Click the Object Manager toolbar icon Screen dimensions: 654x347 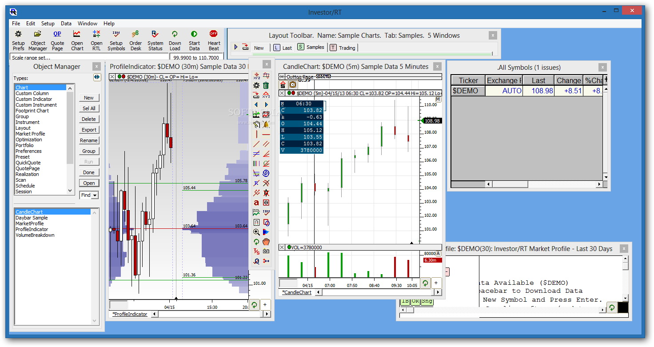[x=38, y=40]
